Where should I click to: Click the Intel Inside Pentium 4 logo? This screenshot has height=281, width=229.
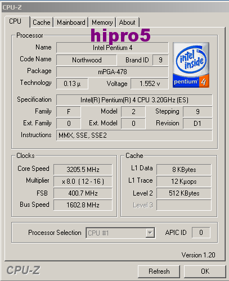191,65
